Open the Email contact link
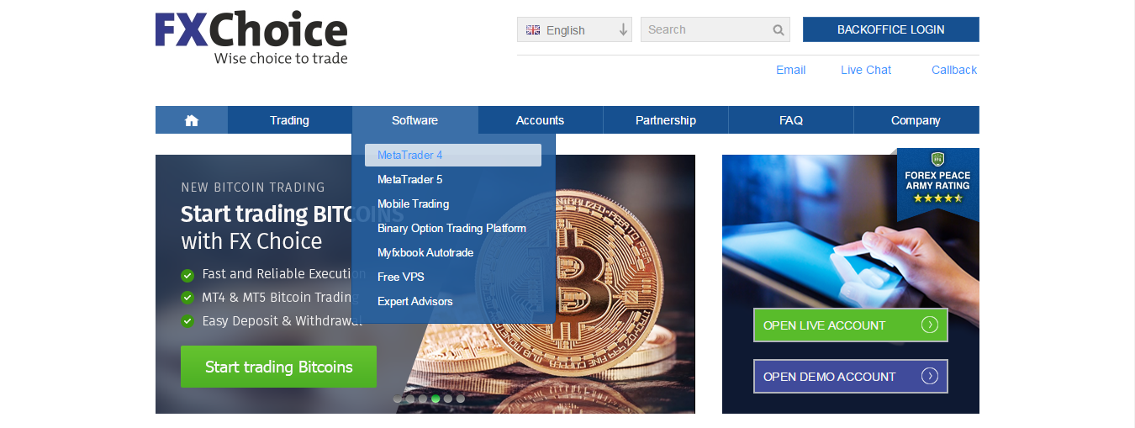The height and width of the screenshot is (428, 1135). pyautogui.click(x=790, y=70)
